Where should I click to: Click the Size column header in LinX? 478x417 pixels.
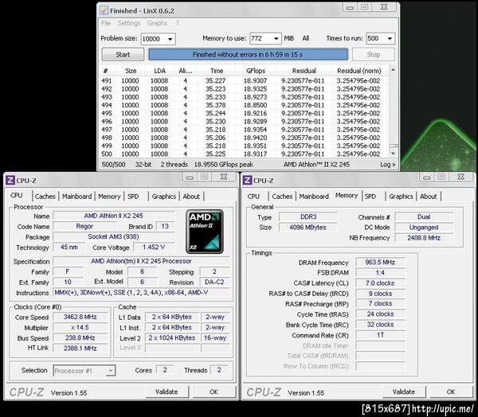tap(131, 71)
